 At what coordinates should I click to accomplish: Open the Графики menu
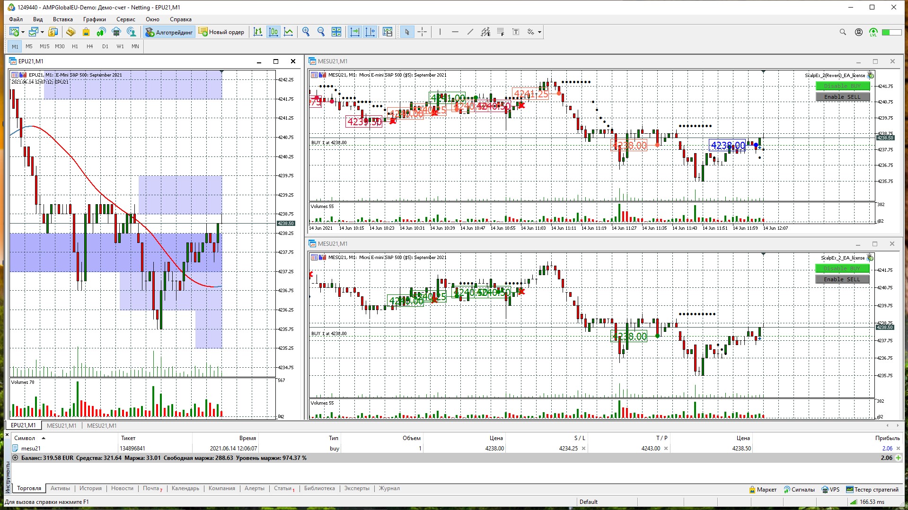click(x=94, y=19)
